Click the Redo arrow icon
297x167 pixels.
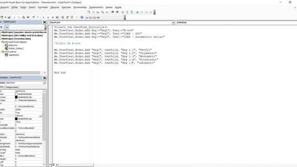(x=38, y=17)
